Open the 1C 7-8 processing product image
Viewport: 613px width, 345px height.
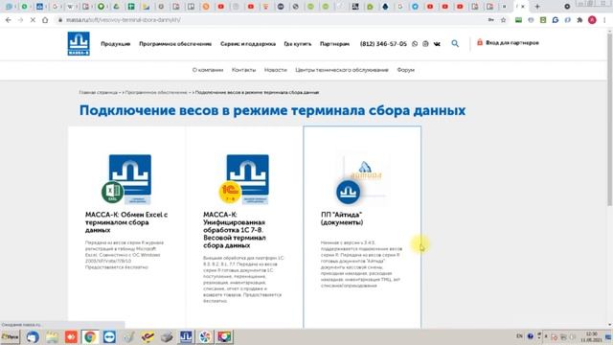(244, 179)
